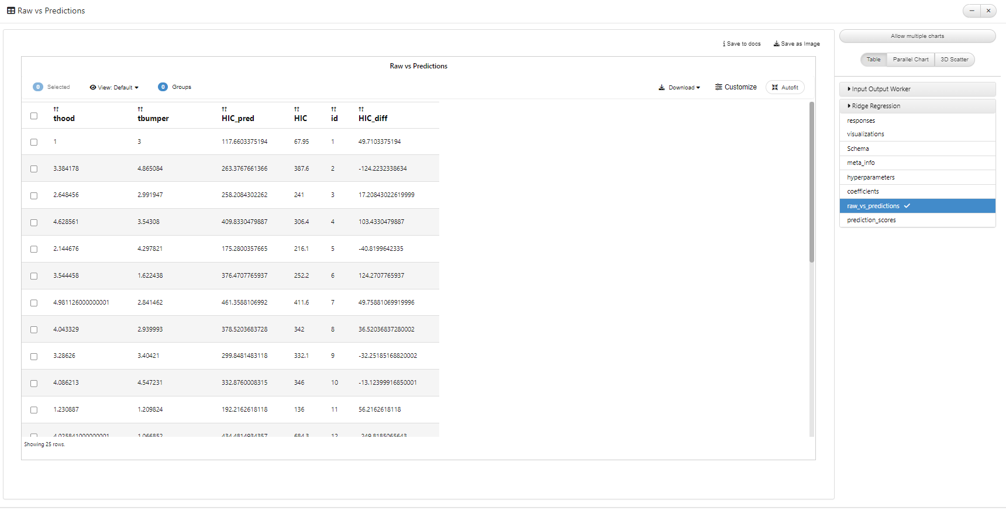This screenshot has height=514, width=1006.
Task: Switch to the 3D Scatter tab
Action: [x=954, y=60]
